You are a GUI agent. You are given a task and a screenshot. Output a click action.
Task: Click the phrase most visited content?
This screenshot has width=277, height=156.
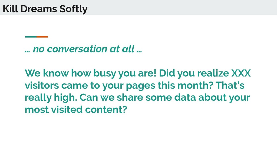pyautogui.click(x=76, y=109)
